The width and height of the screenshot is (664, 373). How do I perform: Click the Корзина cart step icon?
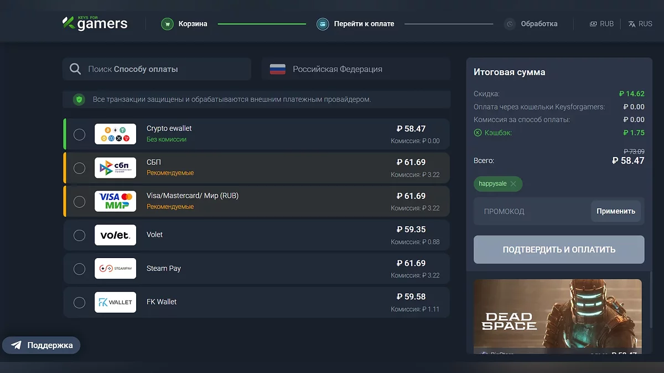coord(167,24)
